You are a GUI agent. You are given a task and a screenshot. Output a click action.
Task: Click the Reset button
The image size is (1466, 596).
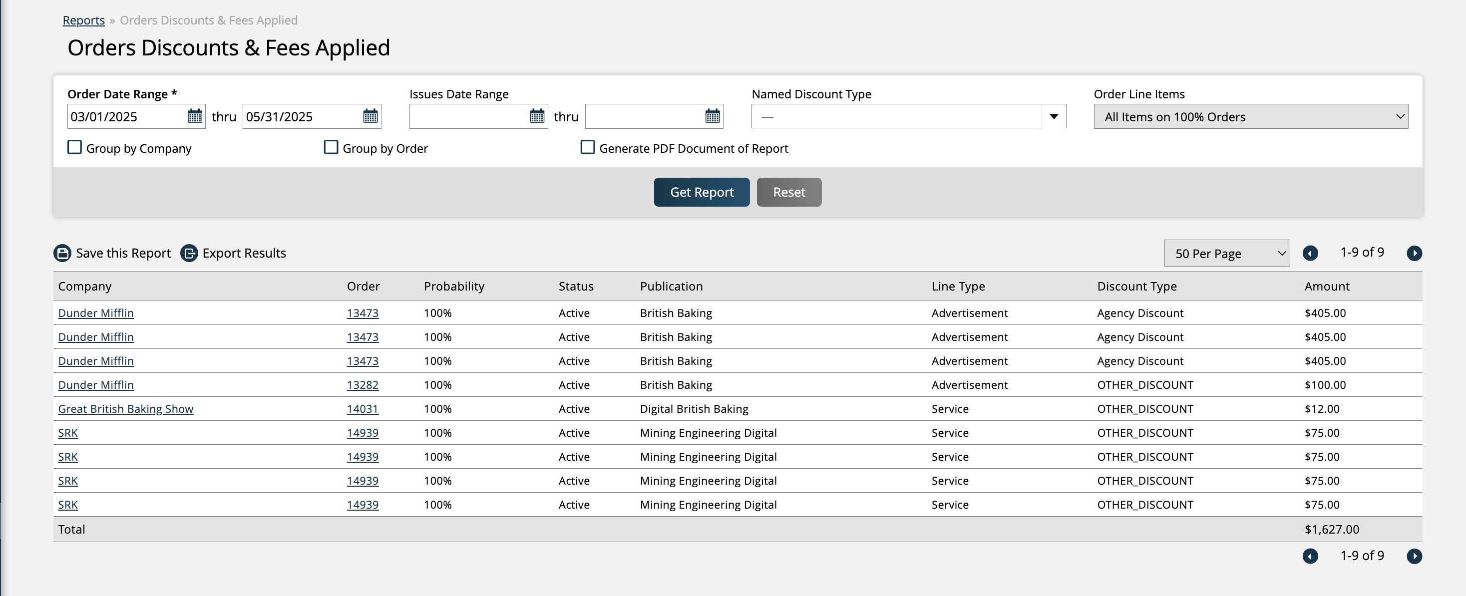789,192
